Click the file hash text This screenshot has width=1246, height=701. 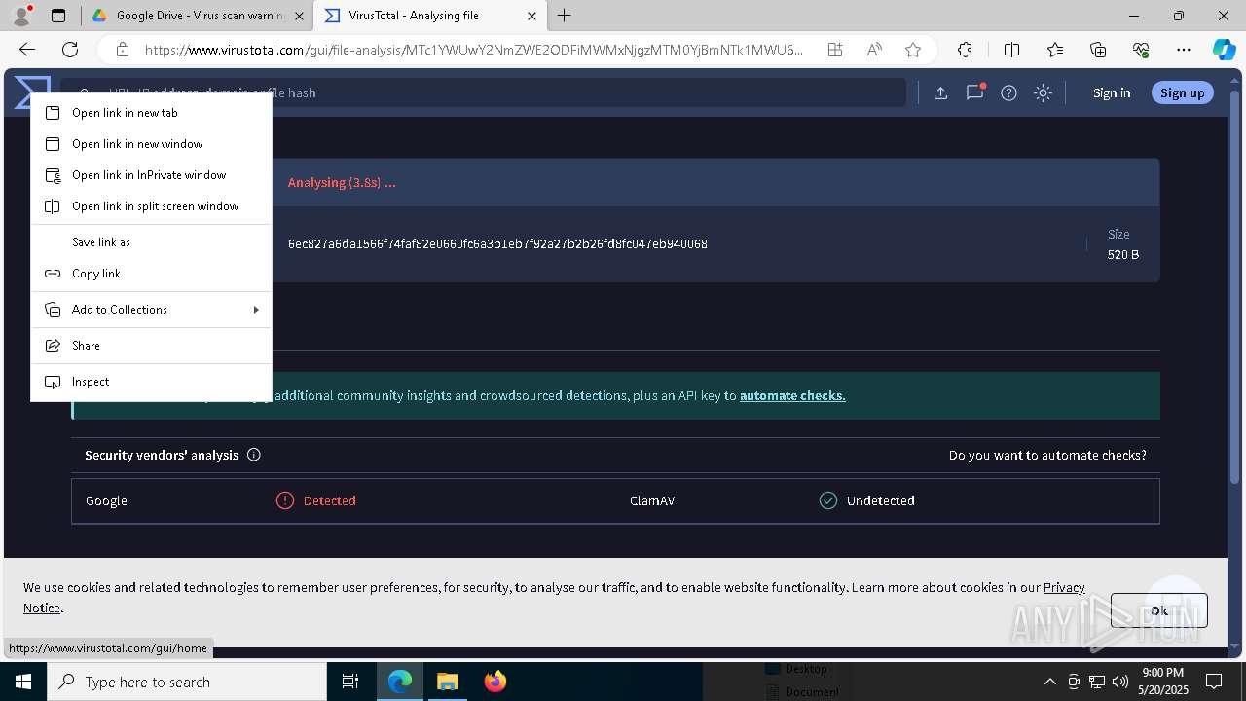(x=497, y=243)
